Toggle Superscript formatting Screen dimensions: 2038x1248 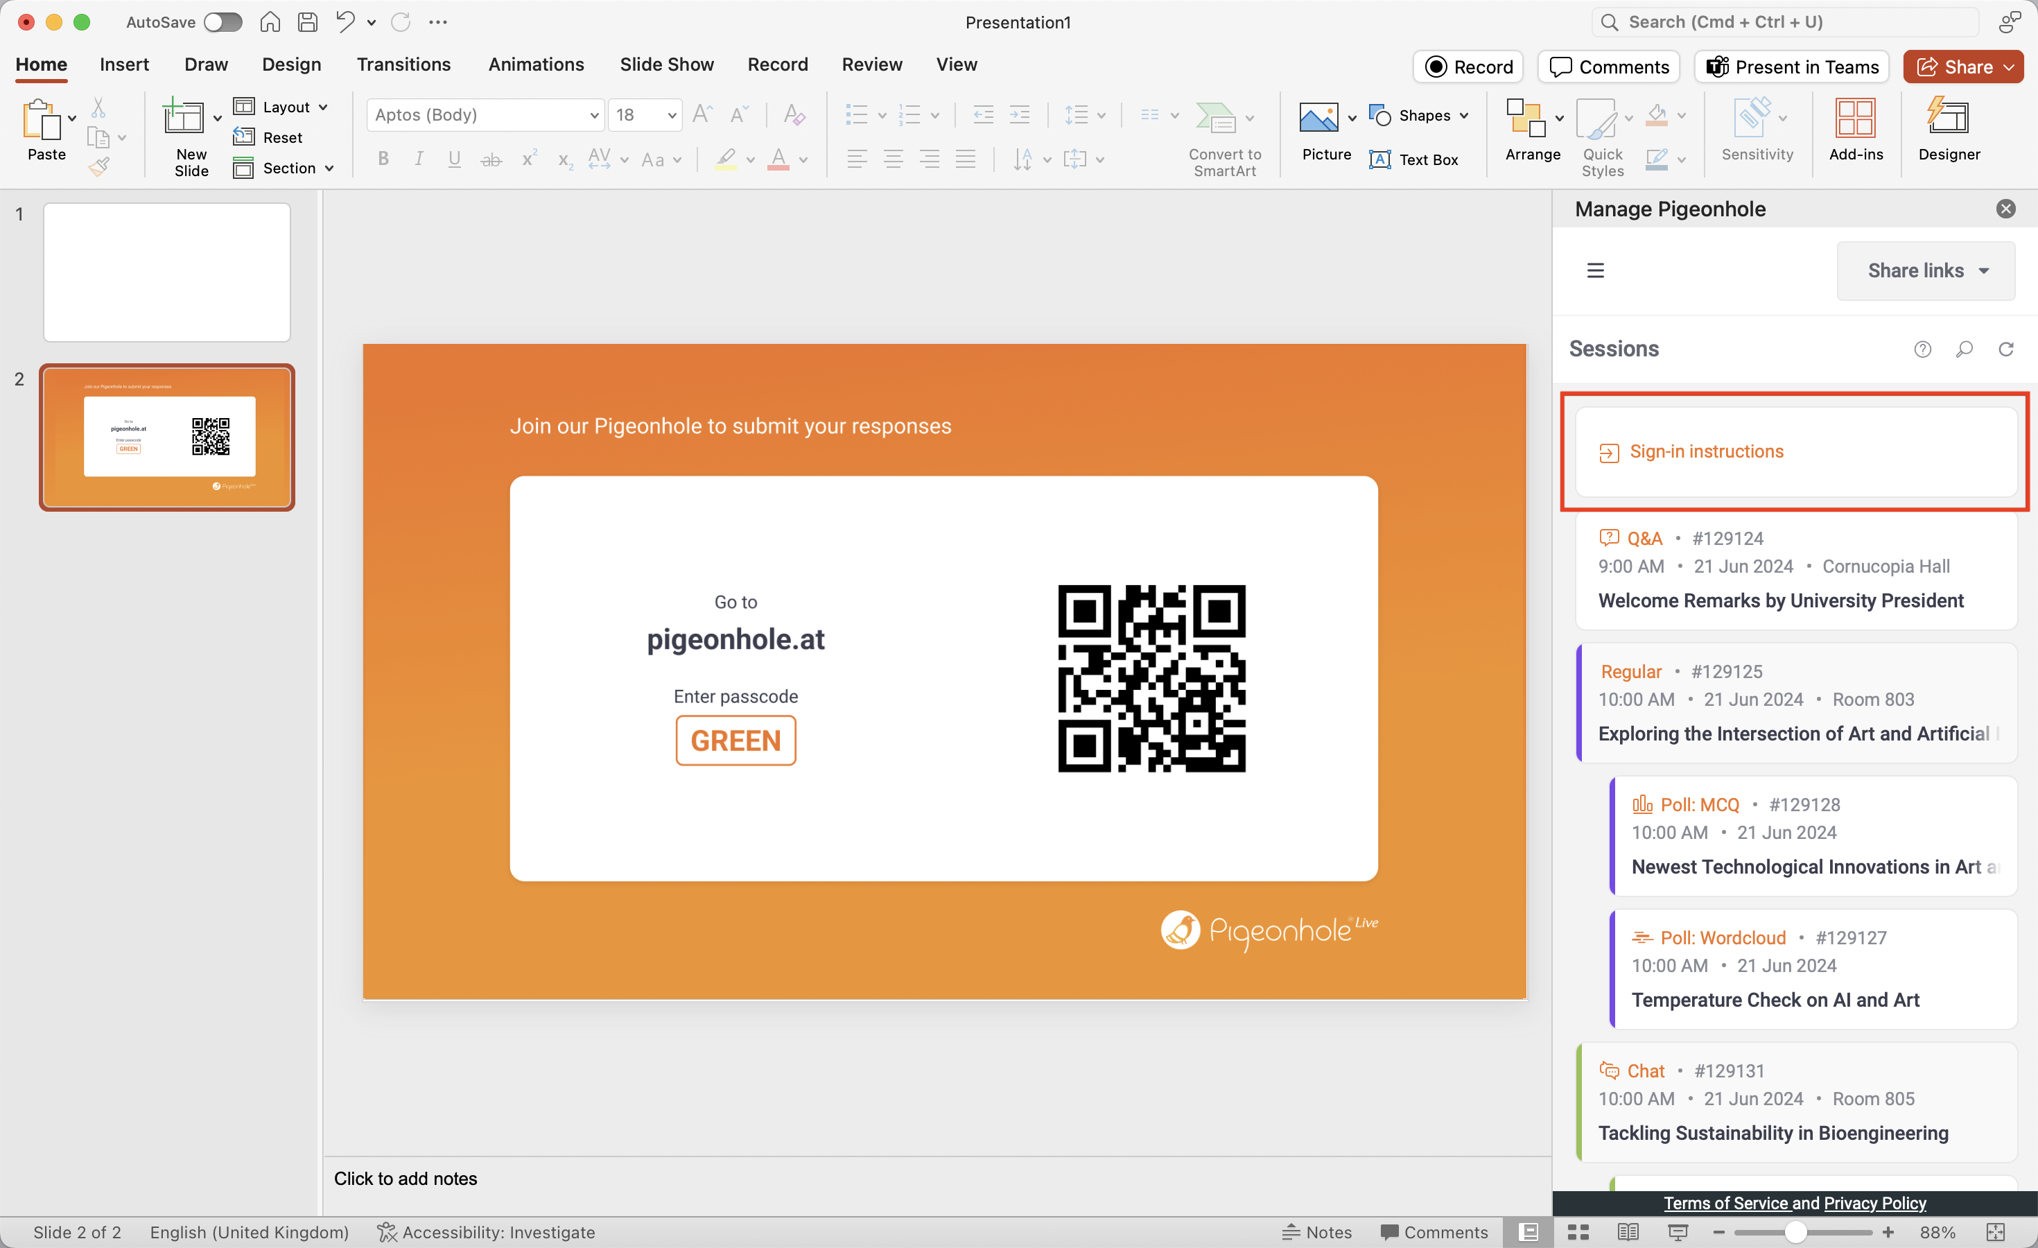[x=530, y=158]
